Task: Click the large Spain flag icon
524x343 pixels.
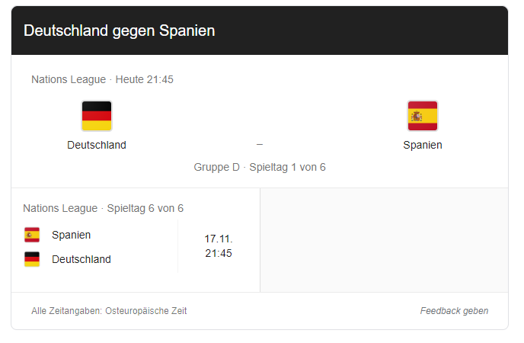Action: (423, 116)
